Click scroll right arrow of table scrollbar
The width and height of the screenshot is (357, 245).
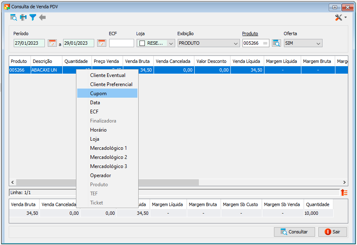[x=344, y=182]
